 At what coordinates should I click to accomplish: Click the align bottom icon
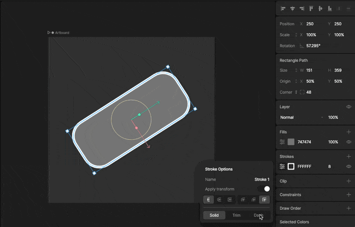[330, 8]
